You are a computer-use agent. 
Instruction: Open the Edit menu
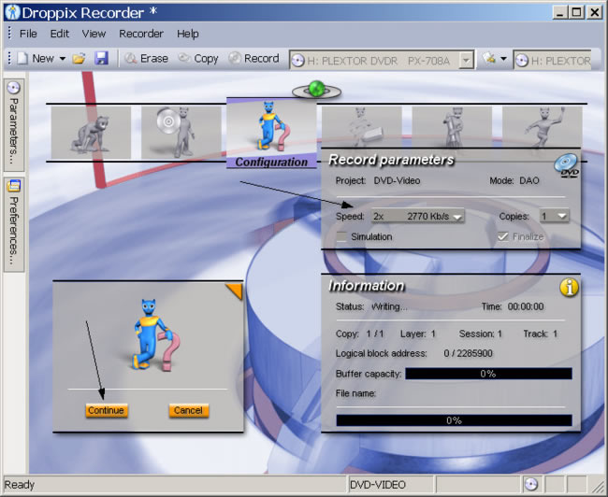(59, 34)
